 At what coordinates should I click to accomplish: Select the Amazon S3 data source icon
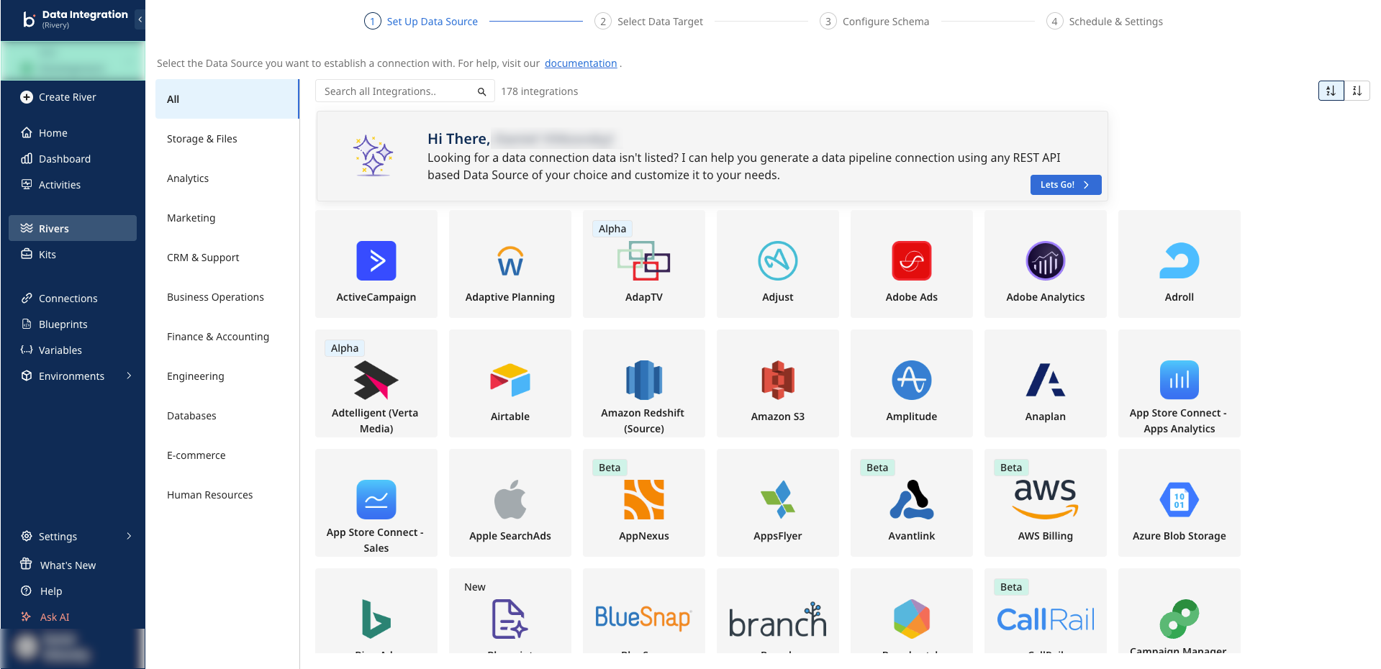777,380
